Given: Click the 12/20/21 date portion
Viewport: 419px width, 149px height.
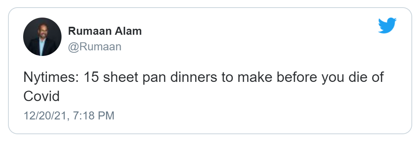Looking at the screenshot, I should (x=46, y=115).
